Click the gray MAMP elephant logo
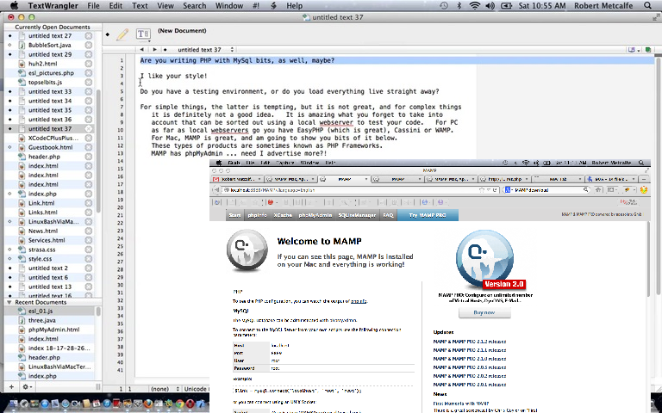The image size is (662, 413). pos(247,250)
